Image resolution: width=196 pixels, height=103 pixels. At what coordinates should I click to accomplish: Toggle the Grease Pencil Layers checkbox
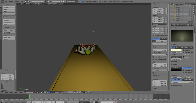tap(155, 36)
